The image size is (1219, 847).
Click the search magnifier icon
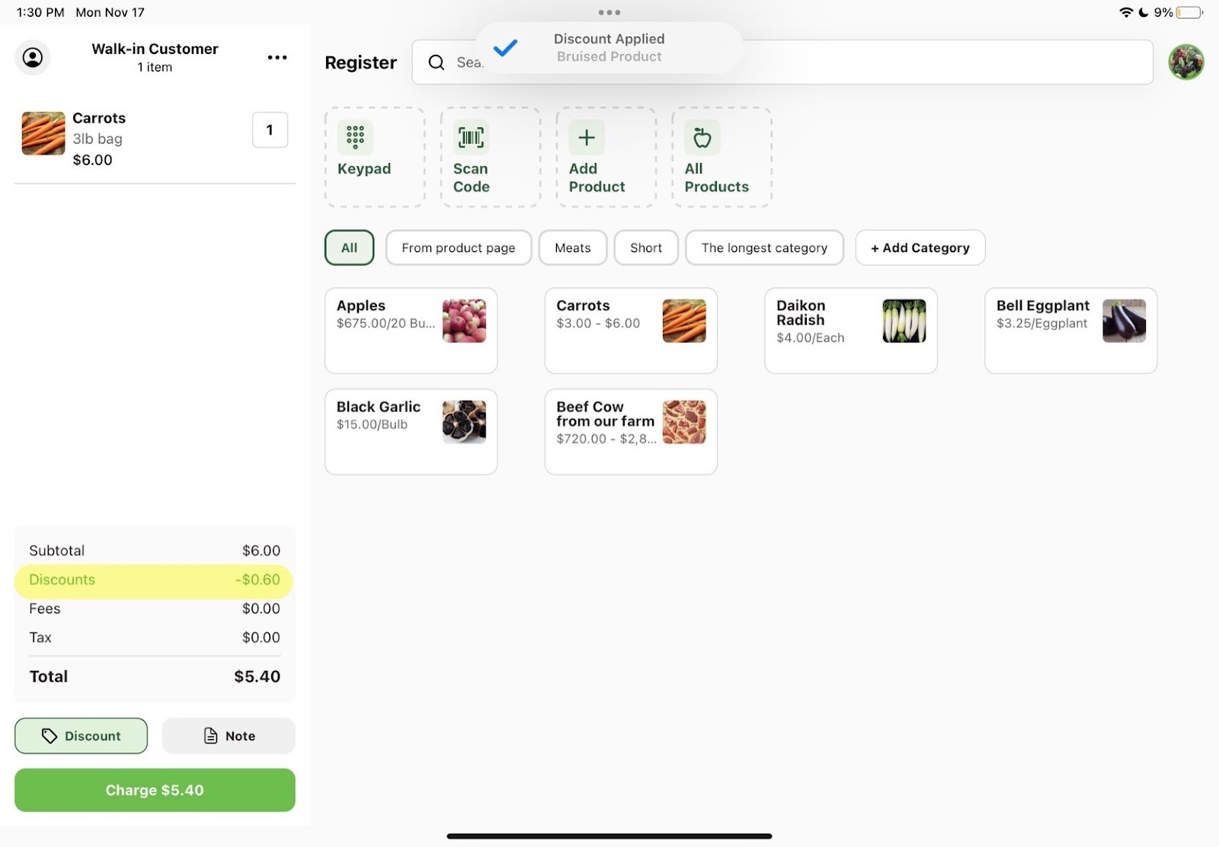[x=437, y=62]
